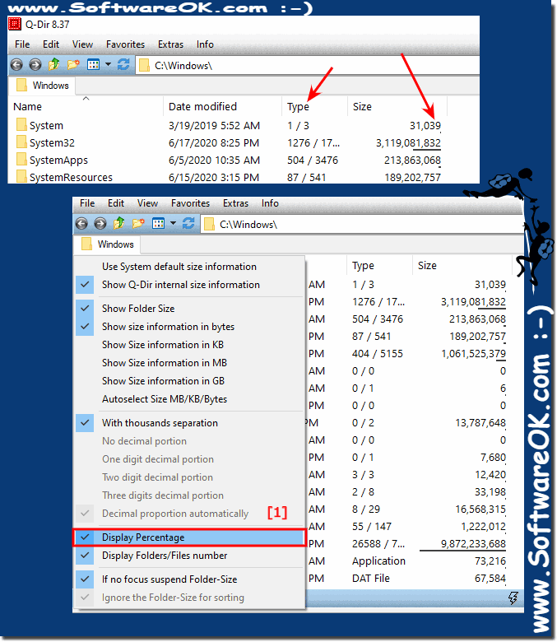The width and height of the screenshot is (557, 642).
Task: Select row with size 13,787,648
Action: 409,422
